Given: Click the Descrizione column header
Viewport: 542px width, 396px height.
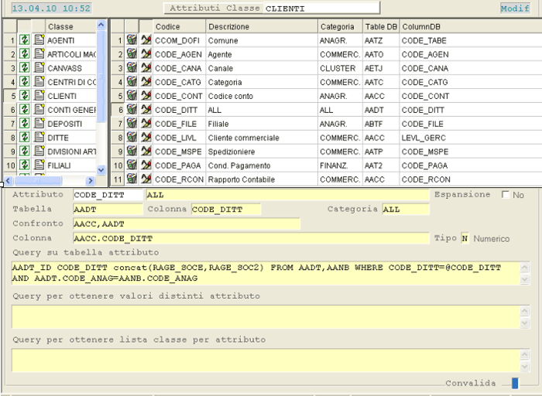Looking at the screenshot, I should (x=260, y=26).
